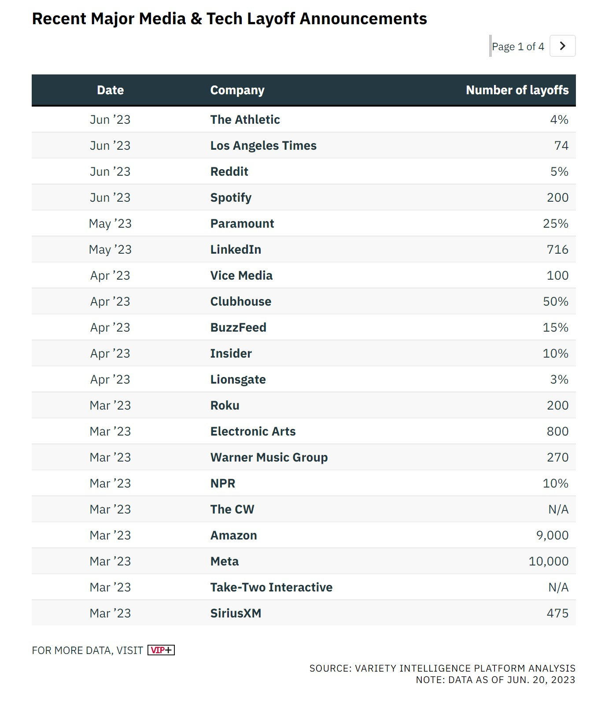Select The Athletic company name
Image resolution: width=590 pixels, height=702 pixels.
pos(245,119)
